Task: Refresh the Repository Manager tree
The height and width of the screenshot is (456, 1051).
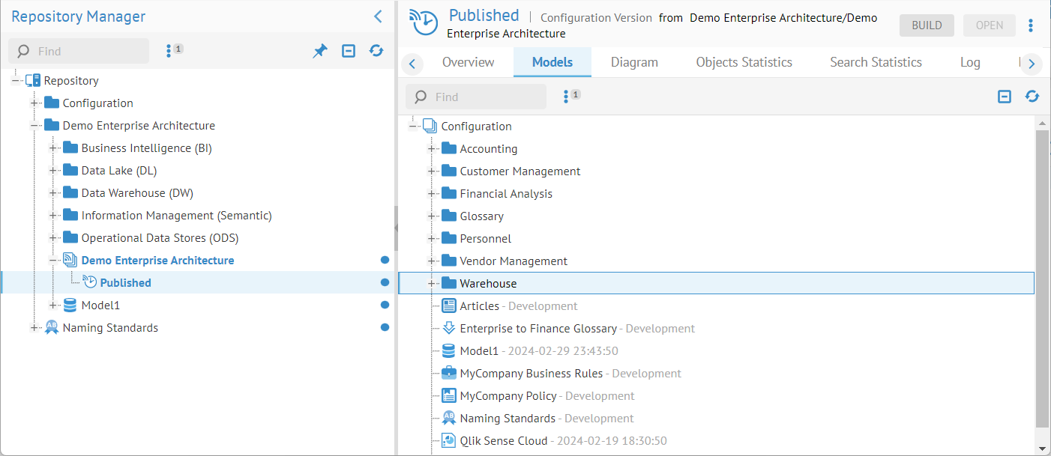Action: tap(376, 51)
